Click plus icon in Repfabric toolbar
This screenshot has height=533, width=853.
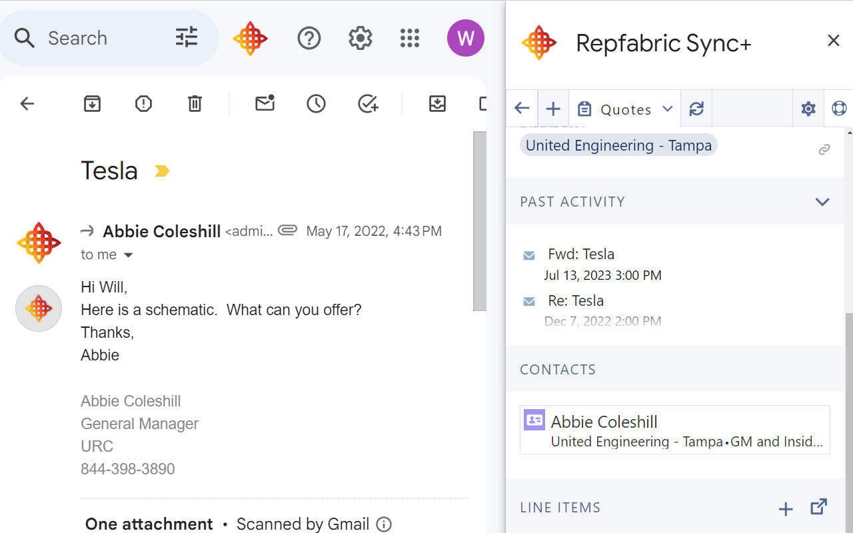[553, 109]
